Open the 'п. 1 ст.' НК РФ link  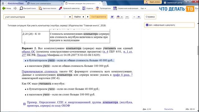128,52
